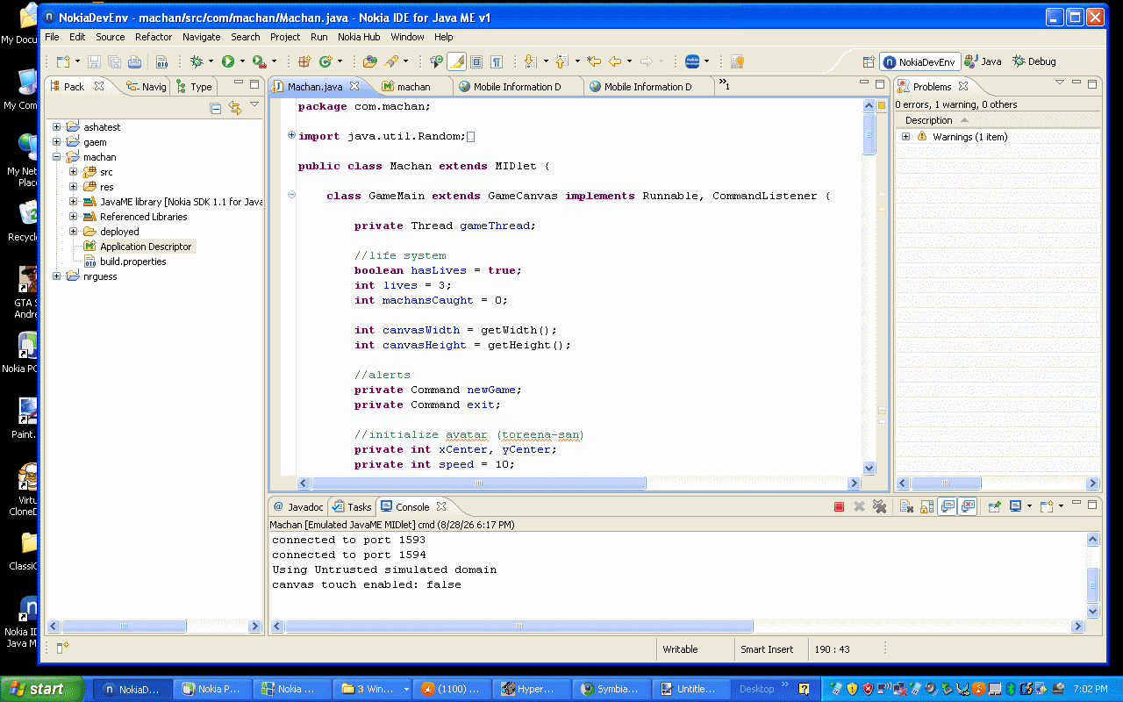Click the editor horizontal scrollbar

[x=479, y=484]
